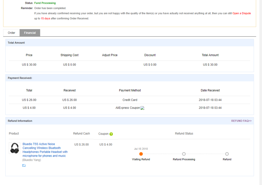
Task: Open the 'Open a Dispute' link
Action: 241,13
